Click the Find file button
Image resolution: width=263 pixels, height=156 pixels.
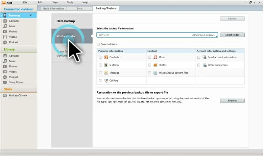coord(232,101)
